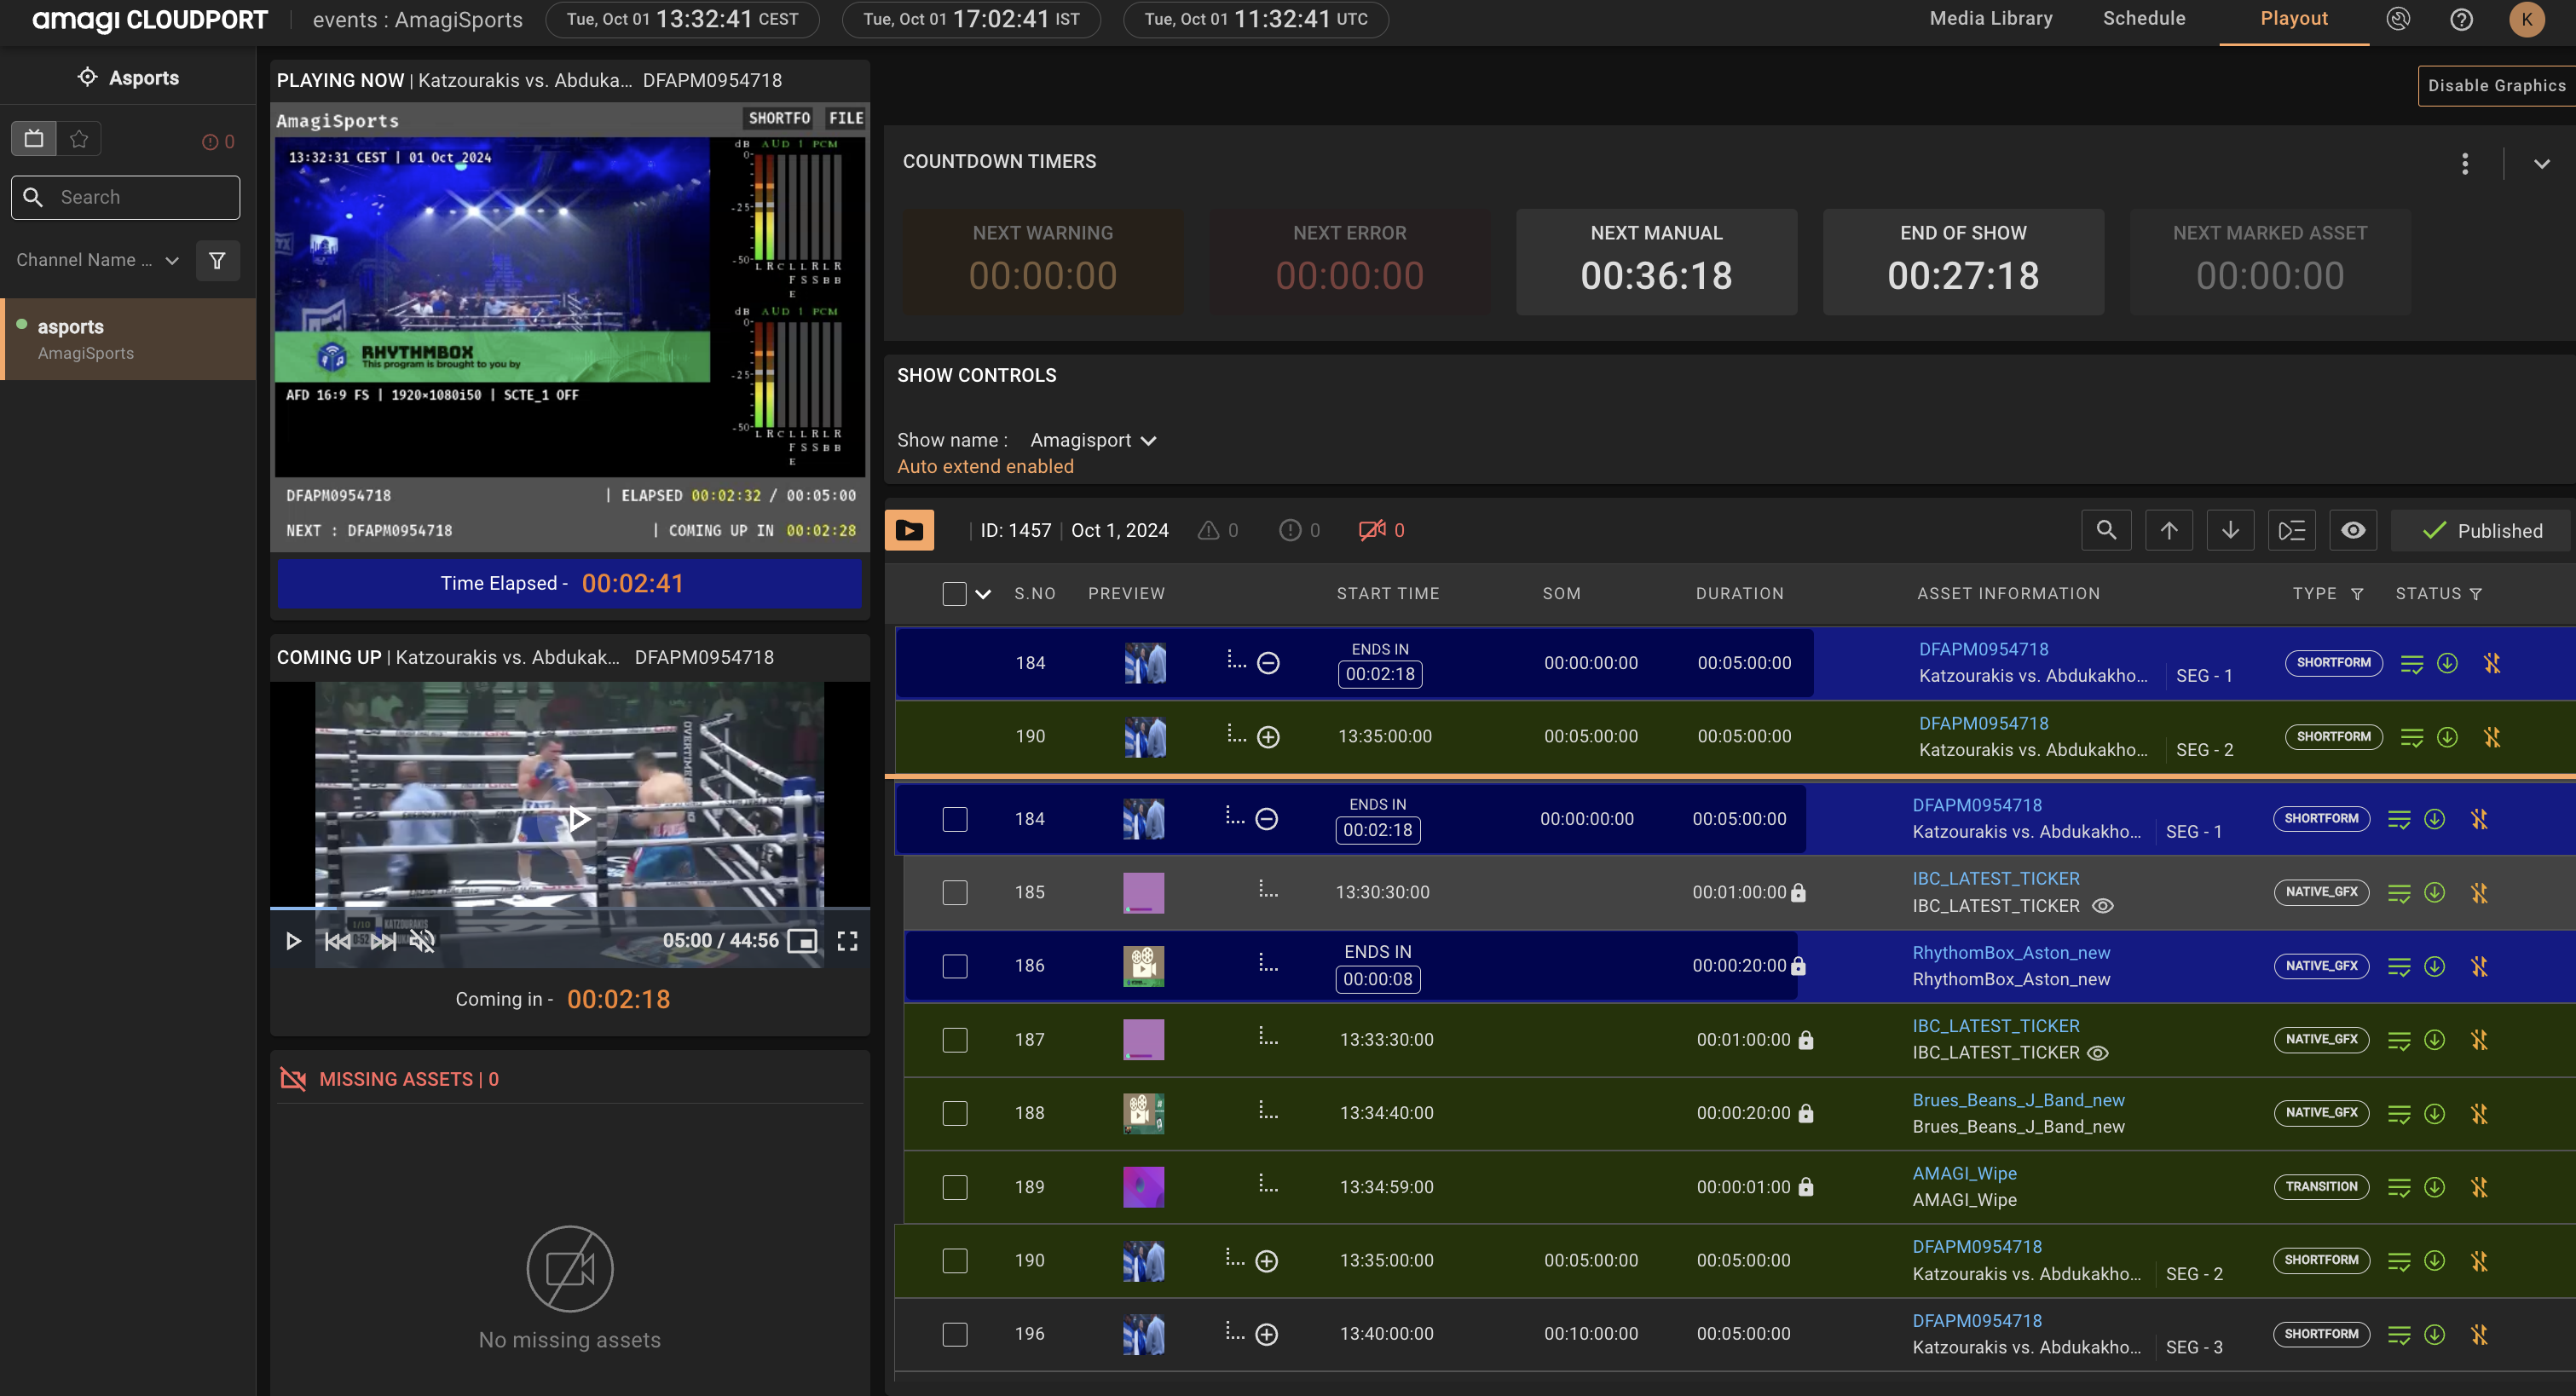
Task: Click the favorites star icon in sidebar
Action: [79, 139]
